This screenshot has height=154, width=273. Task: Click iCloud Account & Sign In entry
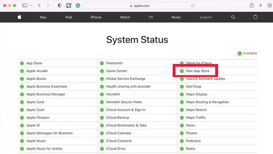point(126,110)
